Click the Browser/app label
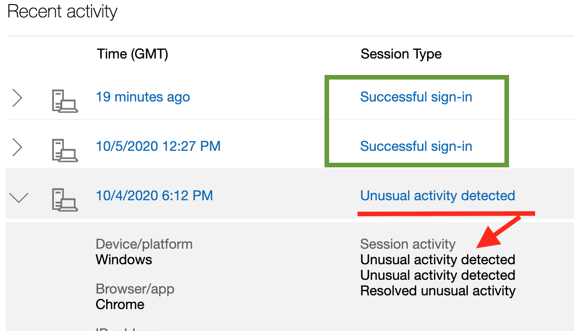The height and width of the screenshot is (331, 574). click(x=135, y=289)
